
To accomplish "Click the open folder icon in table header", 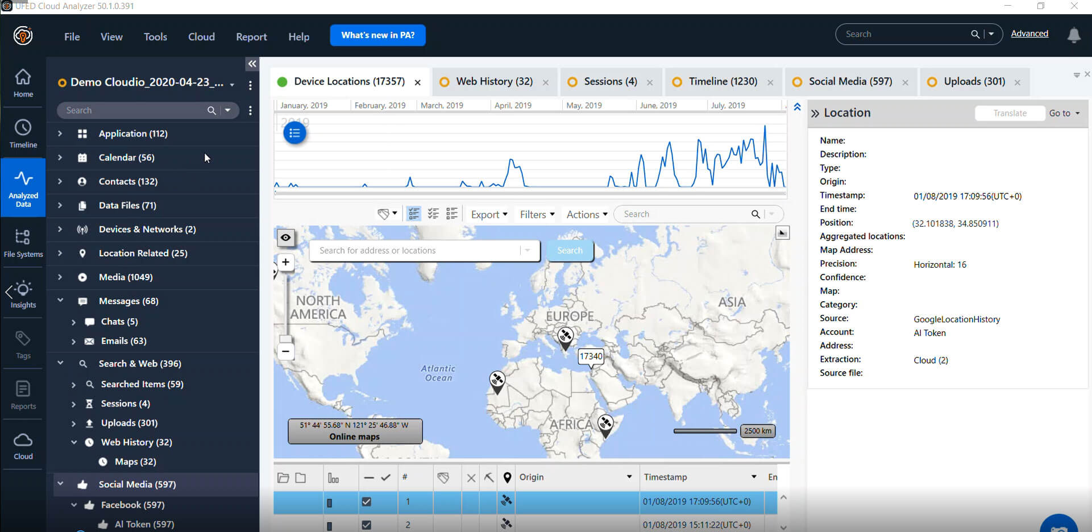I will [283, 477].
